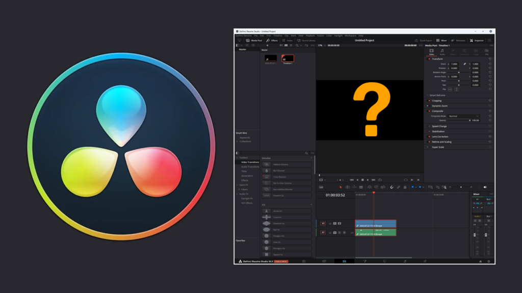Switch to the Audio tab in Inspector
This screenshot has width=522, height=293.
(x=442, y=54)
